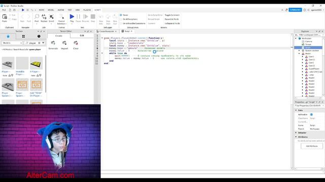Viewport: 325px width, 182px height.
Task: Click the Cut button in Clipboard group
Action: pyautogui.click(x=13, y=15)
